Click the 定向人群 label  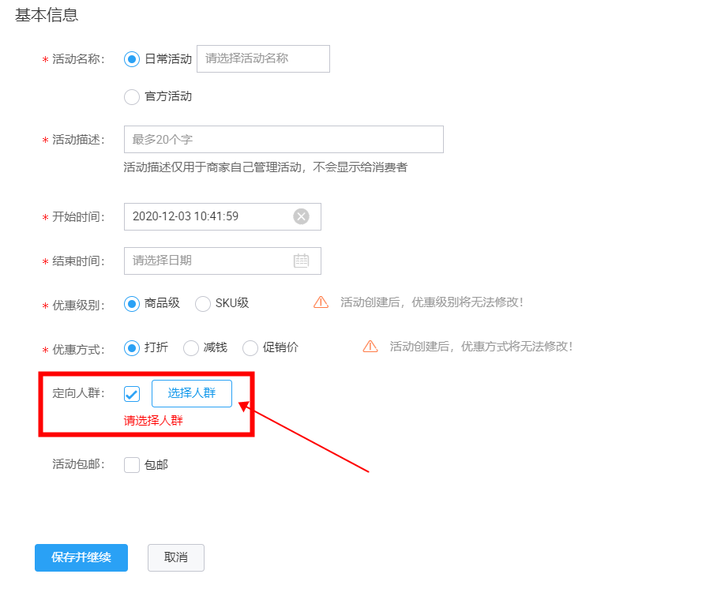click(78, 393)
